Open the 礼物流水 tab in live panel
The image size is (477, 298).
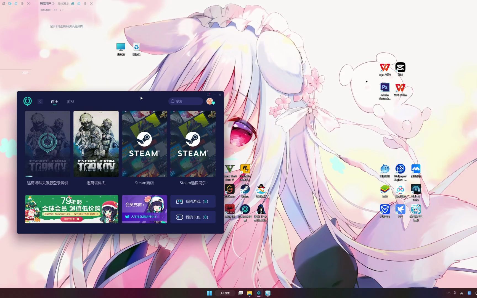pyautogui.click(x=63, y=4)
